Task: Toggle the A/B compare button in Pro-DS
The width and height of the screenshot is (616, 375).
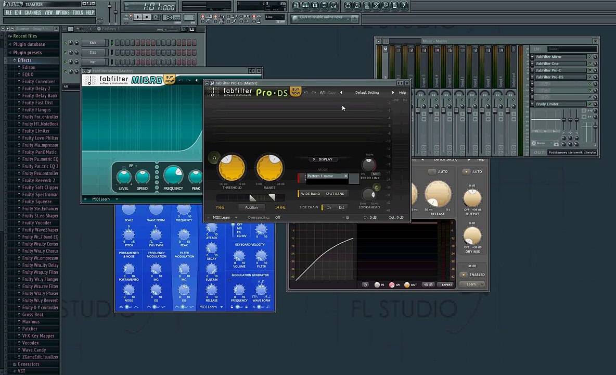Action: pyautogui.click(x=322, y=93)
